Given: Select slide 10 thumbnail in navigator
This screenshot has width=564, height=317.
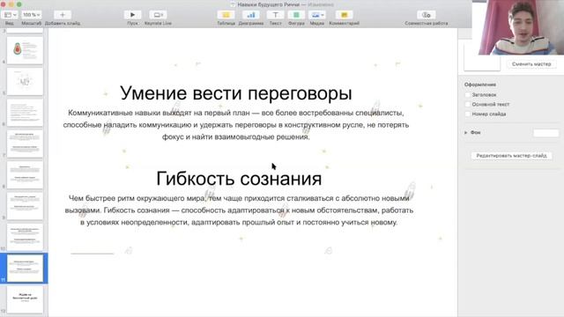Looking at the screenshot, I should point(25,237).
